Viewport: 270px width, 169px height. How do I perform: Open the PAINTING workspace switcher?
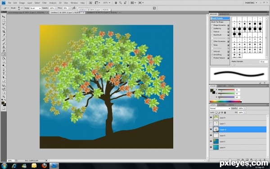(x=251, y=3)
